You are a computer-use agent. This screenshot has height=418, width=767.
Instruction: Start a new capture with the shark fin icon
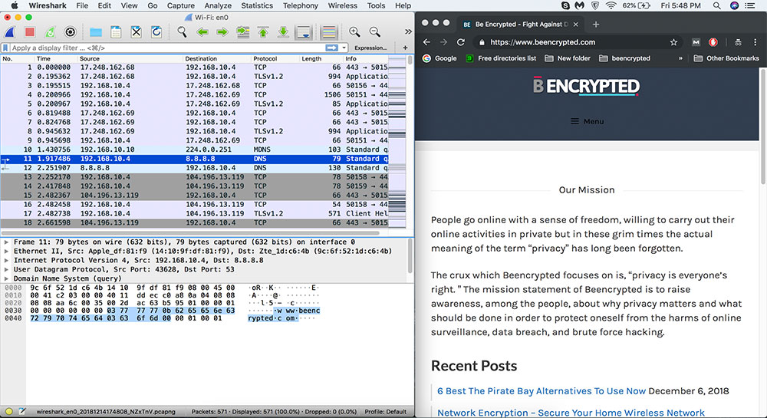coord(10,32)
